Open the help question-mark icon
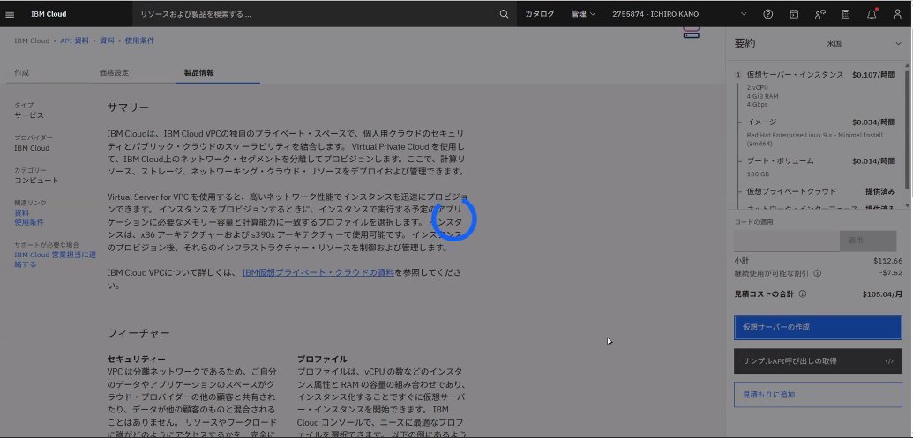Viewport: 913px width, 438px height. 768,14
